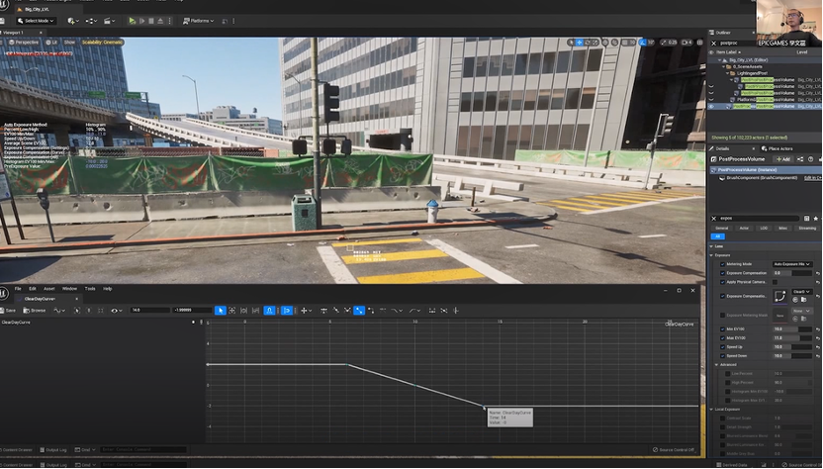Click the highlighted linear interpolation icon
The width and height of the screenshot is (823, 469).
click(359, 311)
